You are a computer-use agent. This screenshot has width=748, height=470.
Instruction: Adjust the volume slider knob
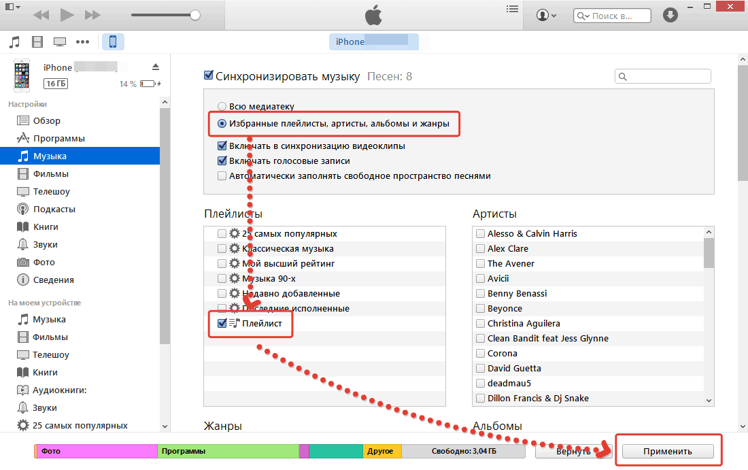(x=194, y=15)
